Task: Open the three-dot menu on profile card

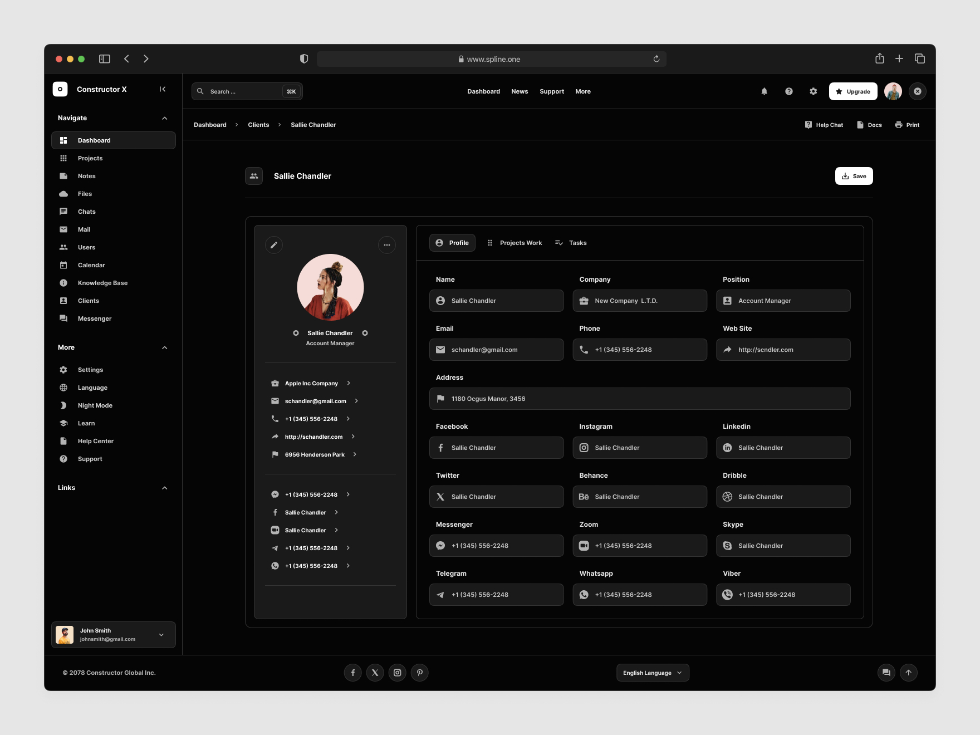Action: pos(387,245)
